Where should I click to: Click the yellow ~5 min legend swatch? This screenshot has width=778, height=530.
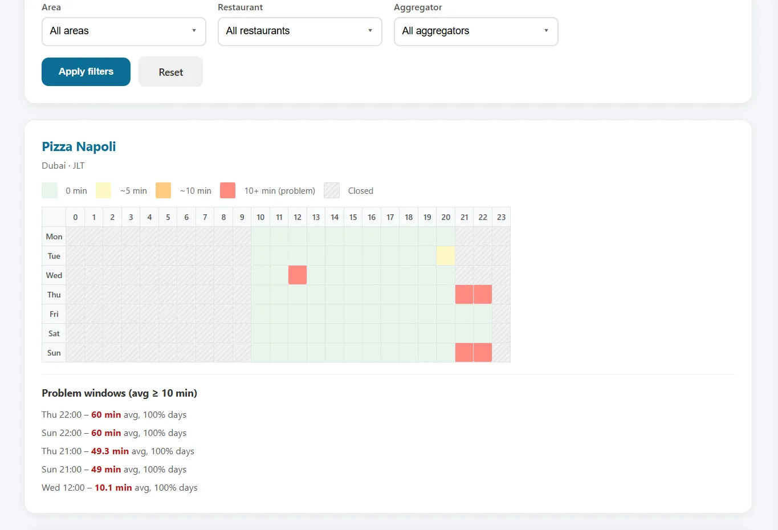click(x=103, y=190)
